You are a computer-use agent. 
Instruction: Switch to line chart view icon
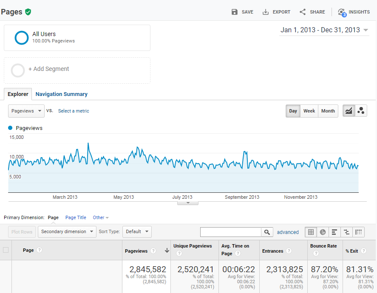(349, 111)
